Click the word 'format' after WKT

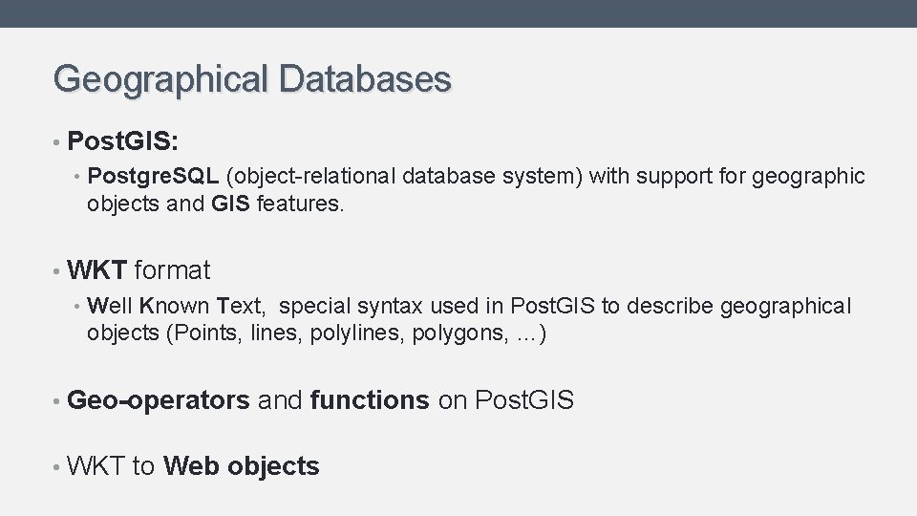(172, 270)
